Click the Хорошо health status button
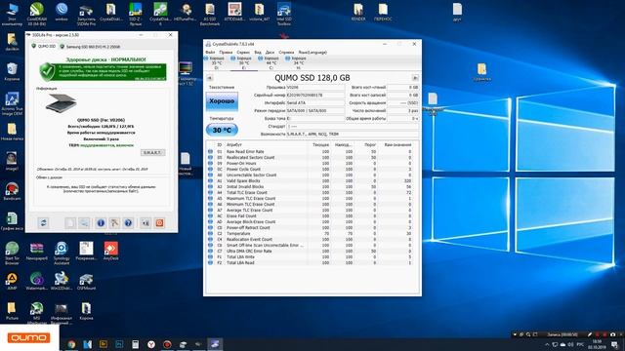This screenshot has height=351, width=625. point(222,101)
